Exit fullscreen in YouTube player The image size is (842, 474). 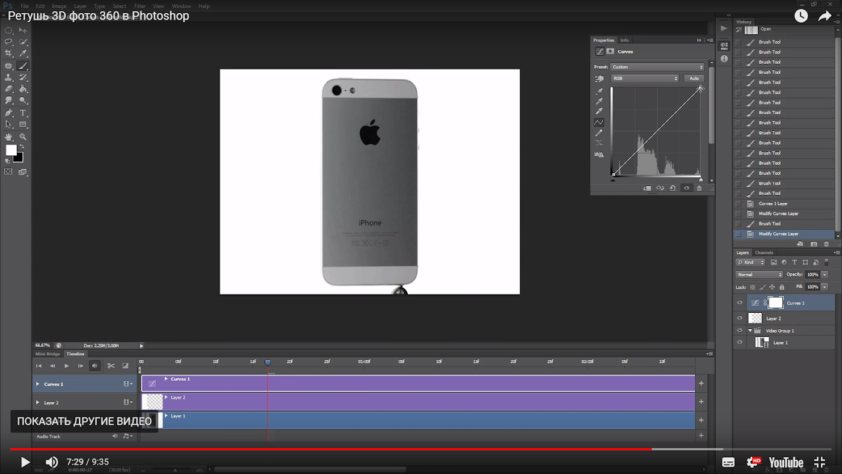[820, 462]
